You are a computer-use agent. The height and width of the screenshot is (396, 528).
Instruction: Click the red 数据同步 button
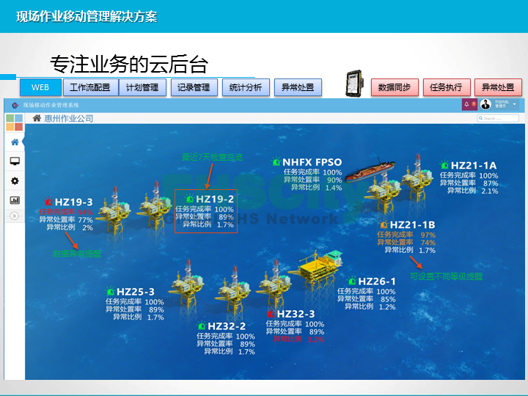[x=395, y=87]
